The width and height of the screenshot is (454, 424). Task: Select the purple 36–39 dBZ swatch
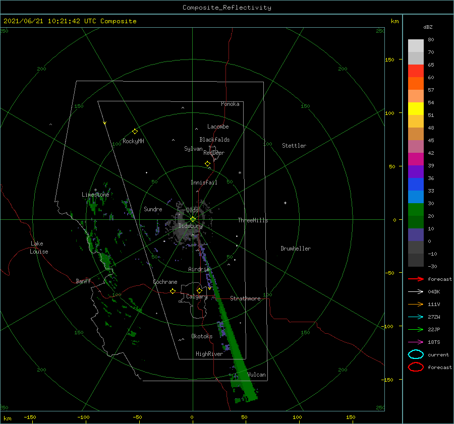[x=416, y=171]
